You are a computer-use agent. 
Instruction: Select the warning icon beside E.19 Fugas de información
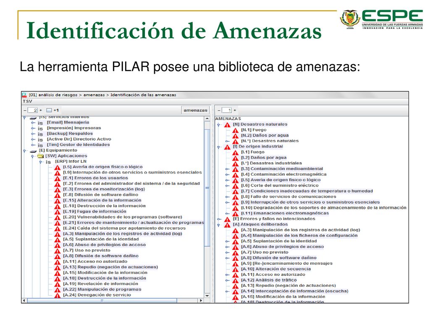pyautogui.click(x=57, y=212)
